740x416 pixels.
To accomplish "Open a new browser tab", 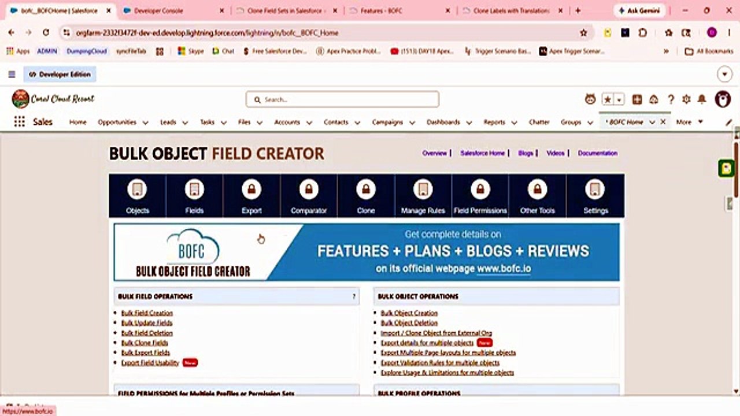I will tap(578, 10).
